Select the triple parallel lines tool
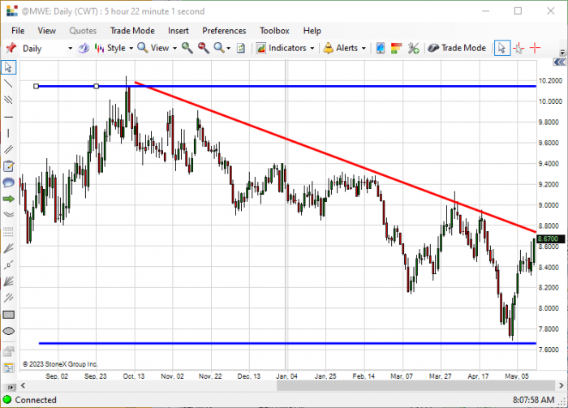568x408 pixels. [8, 100]
